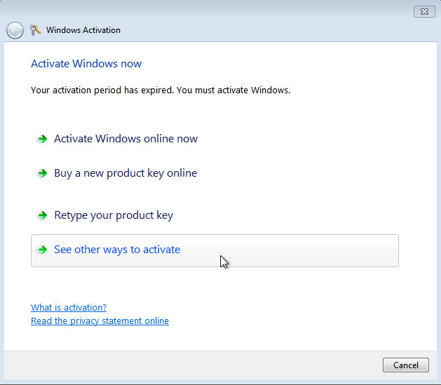Click green arrow beside Buy a new product key
Image resolution: width=441 pixels, height=385 pixels.
[x=43, y=173]
